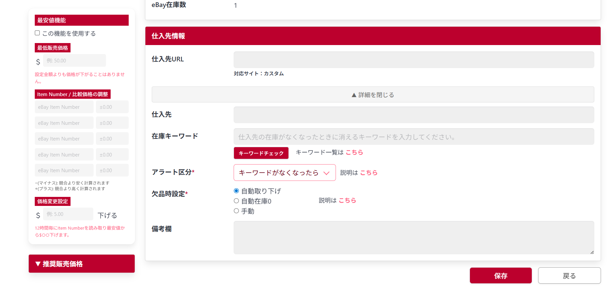Image resolution: width=614 pixels, height=286 pixels.
Task: Collapse details with 詳細を閉じる bar
Action: click(373, 95)
